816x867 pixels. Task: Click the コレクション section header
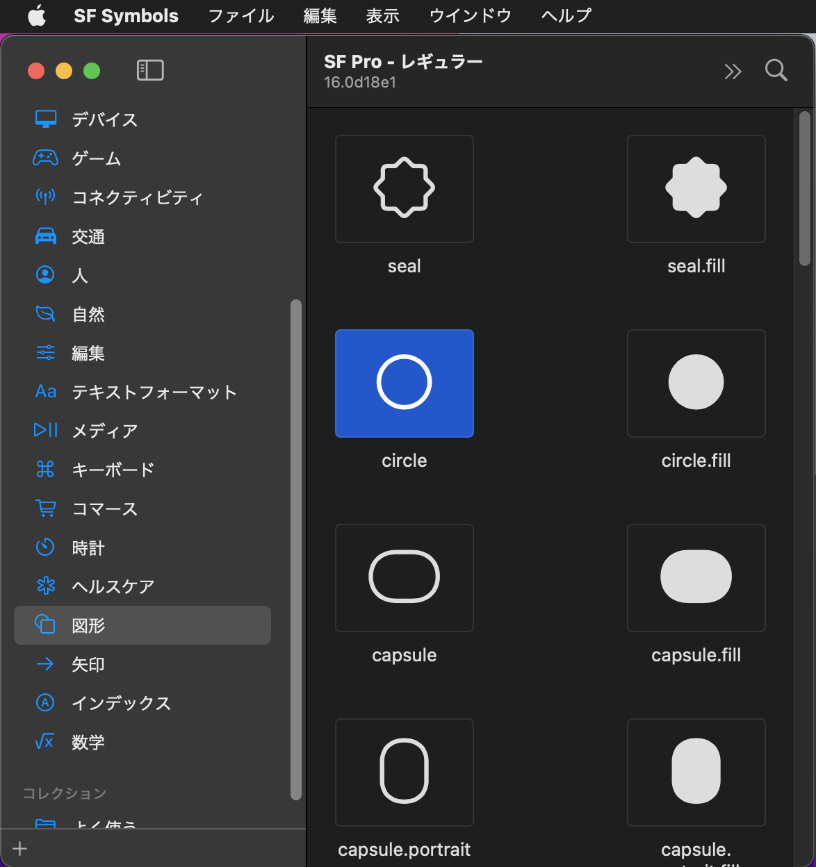click(x=65, y=793)
